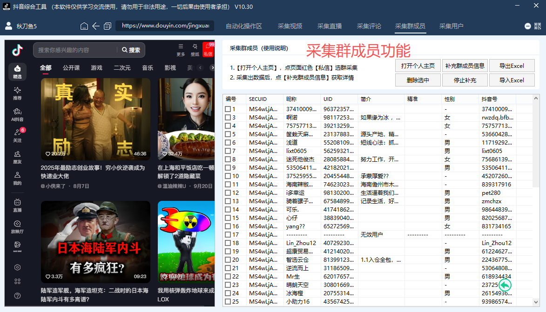The width and height of the screenshot is (546, 312).
Task: Click the 停止补充 button
Action: coord(465,80)
